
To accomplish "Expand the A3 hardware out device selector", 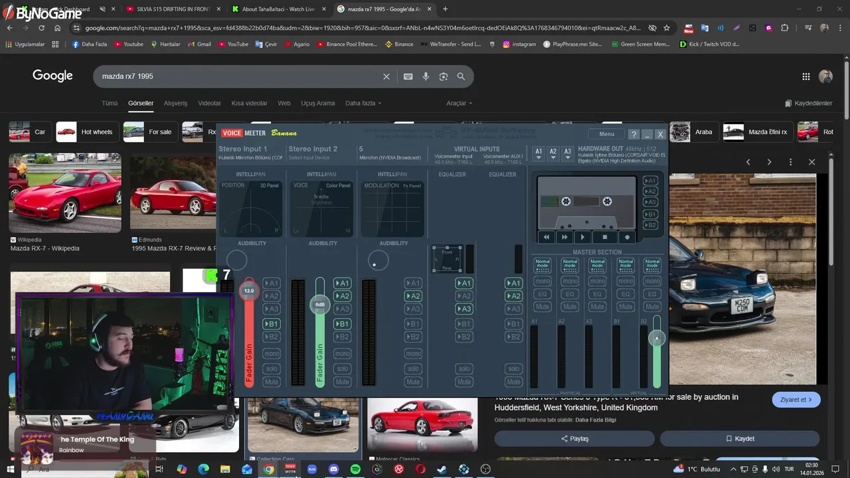I will (x=567, y=153).
